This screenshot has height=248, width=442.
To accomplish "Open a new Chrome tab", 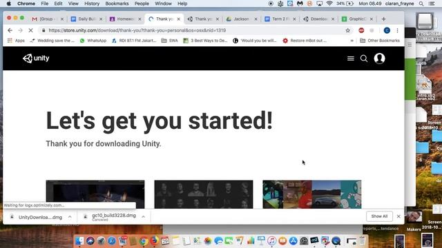I will 384,19.
